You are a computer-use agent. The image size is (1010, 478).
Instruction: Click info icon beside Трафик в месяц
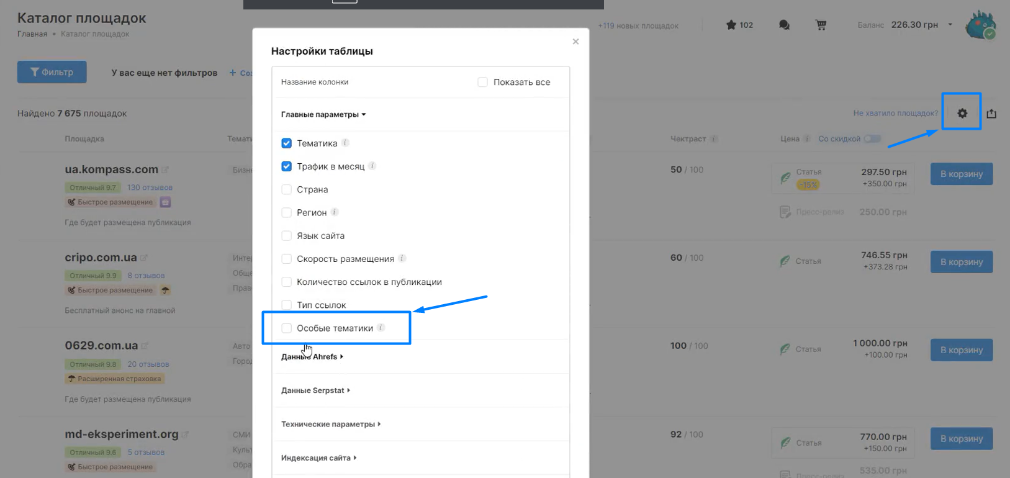click(x=372, y=166)
